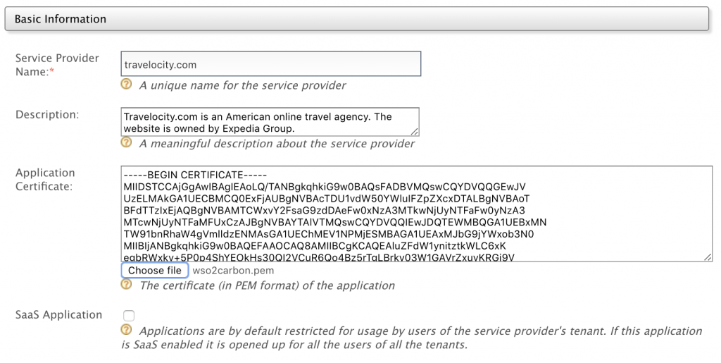Click the Service Provider Name label
721x363 pixels.
click(x=57, y=65)
